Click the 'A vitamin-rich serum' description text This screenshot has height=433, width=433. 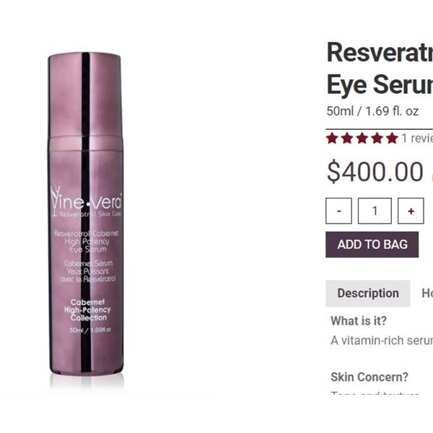pos(382,341)
